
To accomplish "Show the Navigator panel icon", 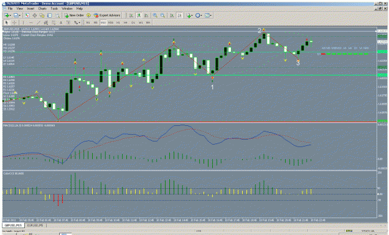I will click(42, 16).
